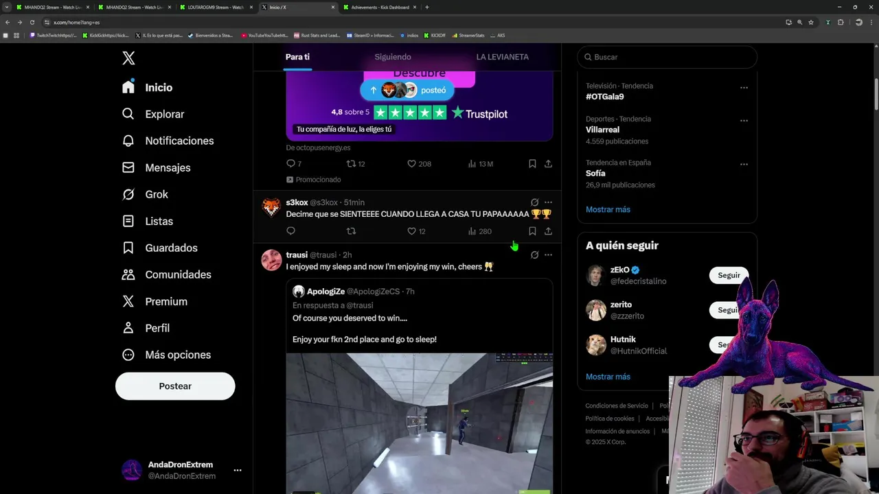Switch to Achievements Kick Dashboard tab
The image size is (879, 494).
(x=380, y=7)
